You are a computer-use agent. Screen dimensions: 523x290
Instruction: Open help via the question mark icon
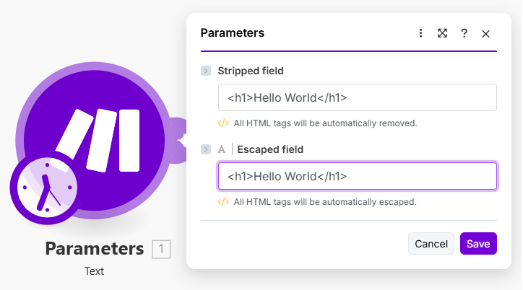point(464,33)
